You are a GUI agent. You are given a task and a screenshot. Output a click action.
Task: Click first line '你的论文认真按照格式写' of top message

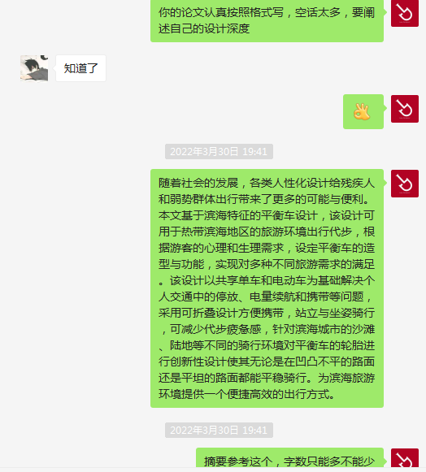[x=221, y=13]
